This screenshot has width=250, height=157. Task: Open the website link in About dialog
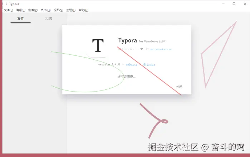[131, 64]
